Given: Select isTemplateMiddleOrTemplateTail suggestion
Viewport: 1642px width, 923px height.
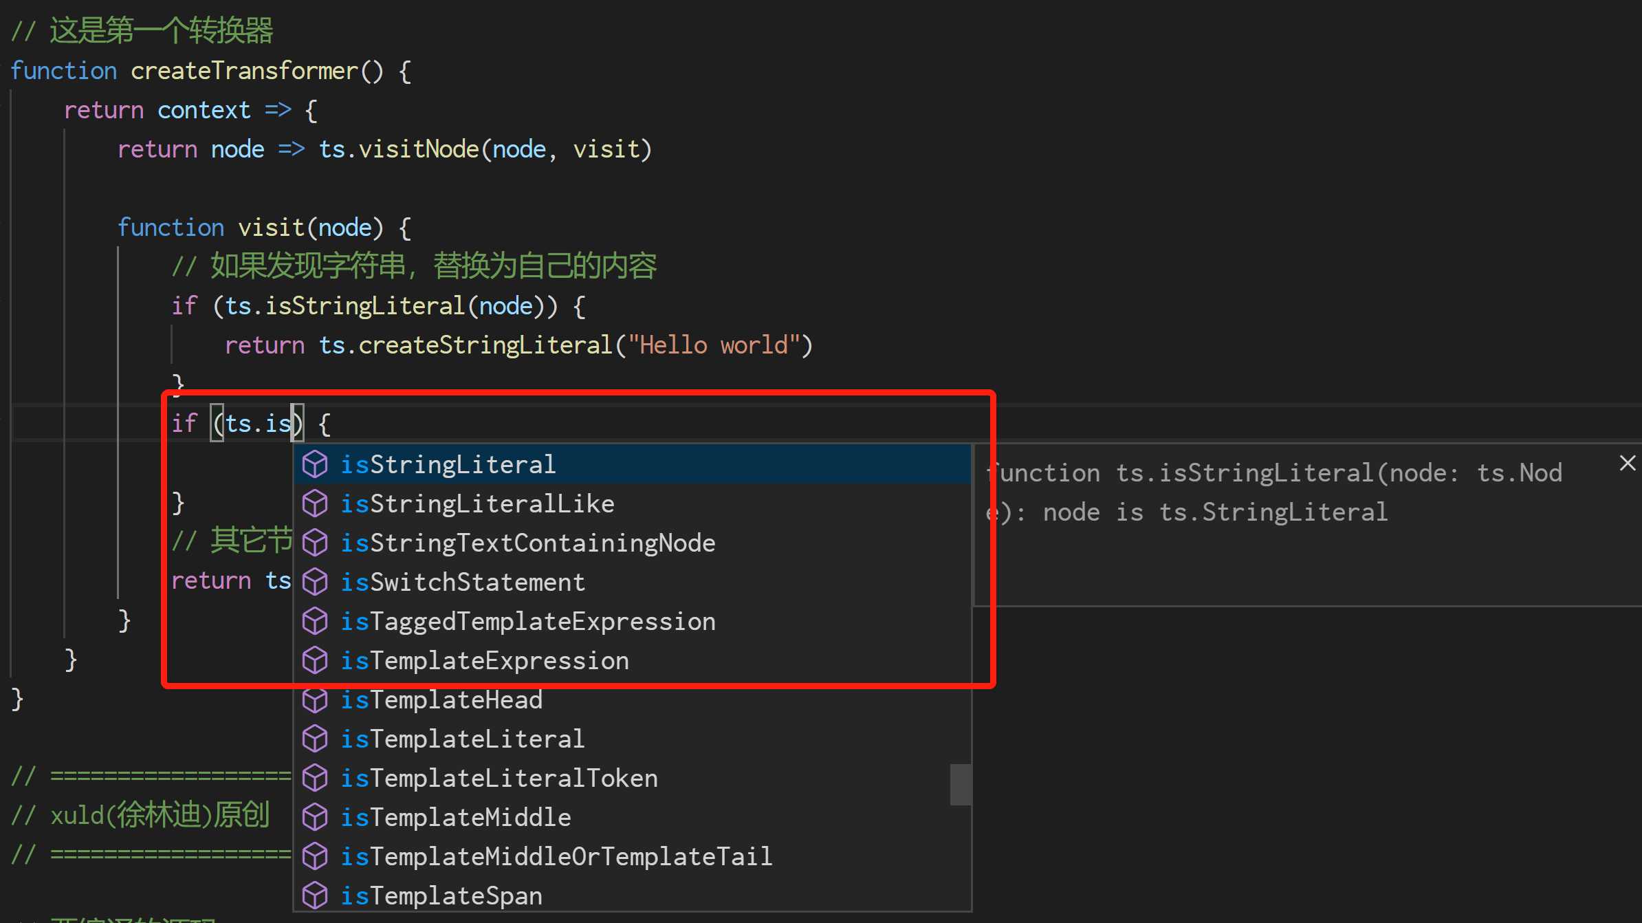Looking at the screenshot, I should [633, 856].
